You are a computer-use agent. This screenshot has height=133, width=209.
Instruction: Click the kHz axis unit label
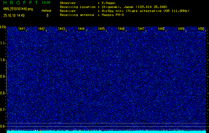tap(3, 27)
